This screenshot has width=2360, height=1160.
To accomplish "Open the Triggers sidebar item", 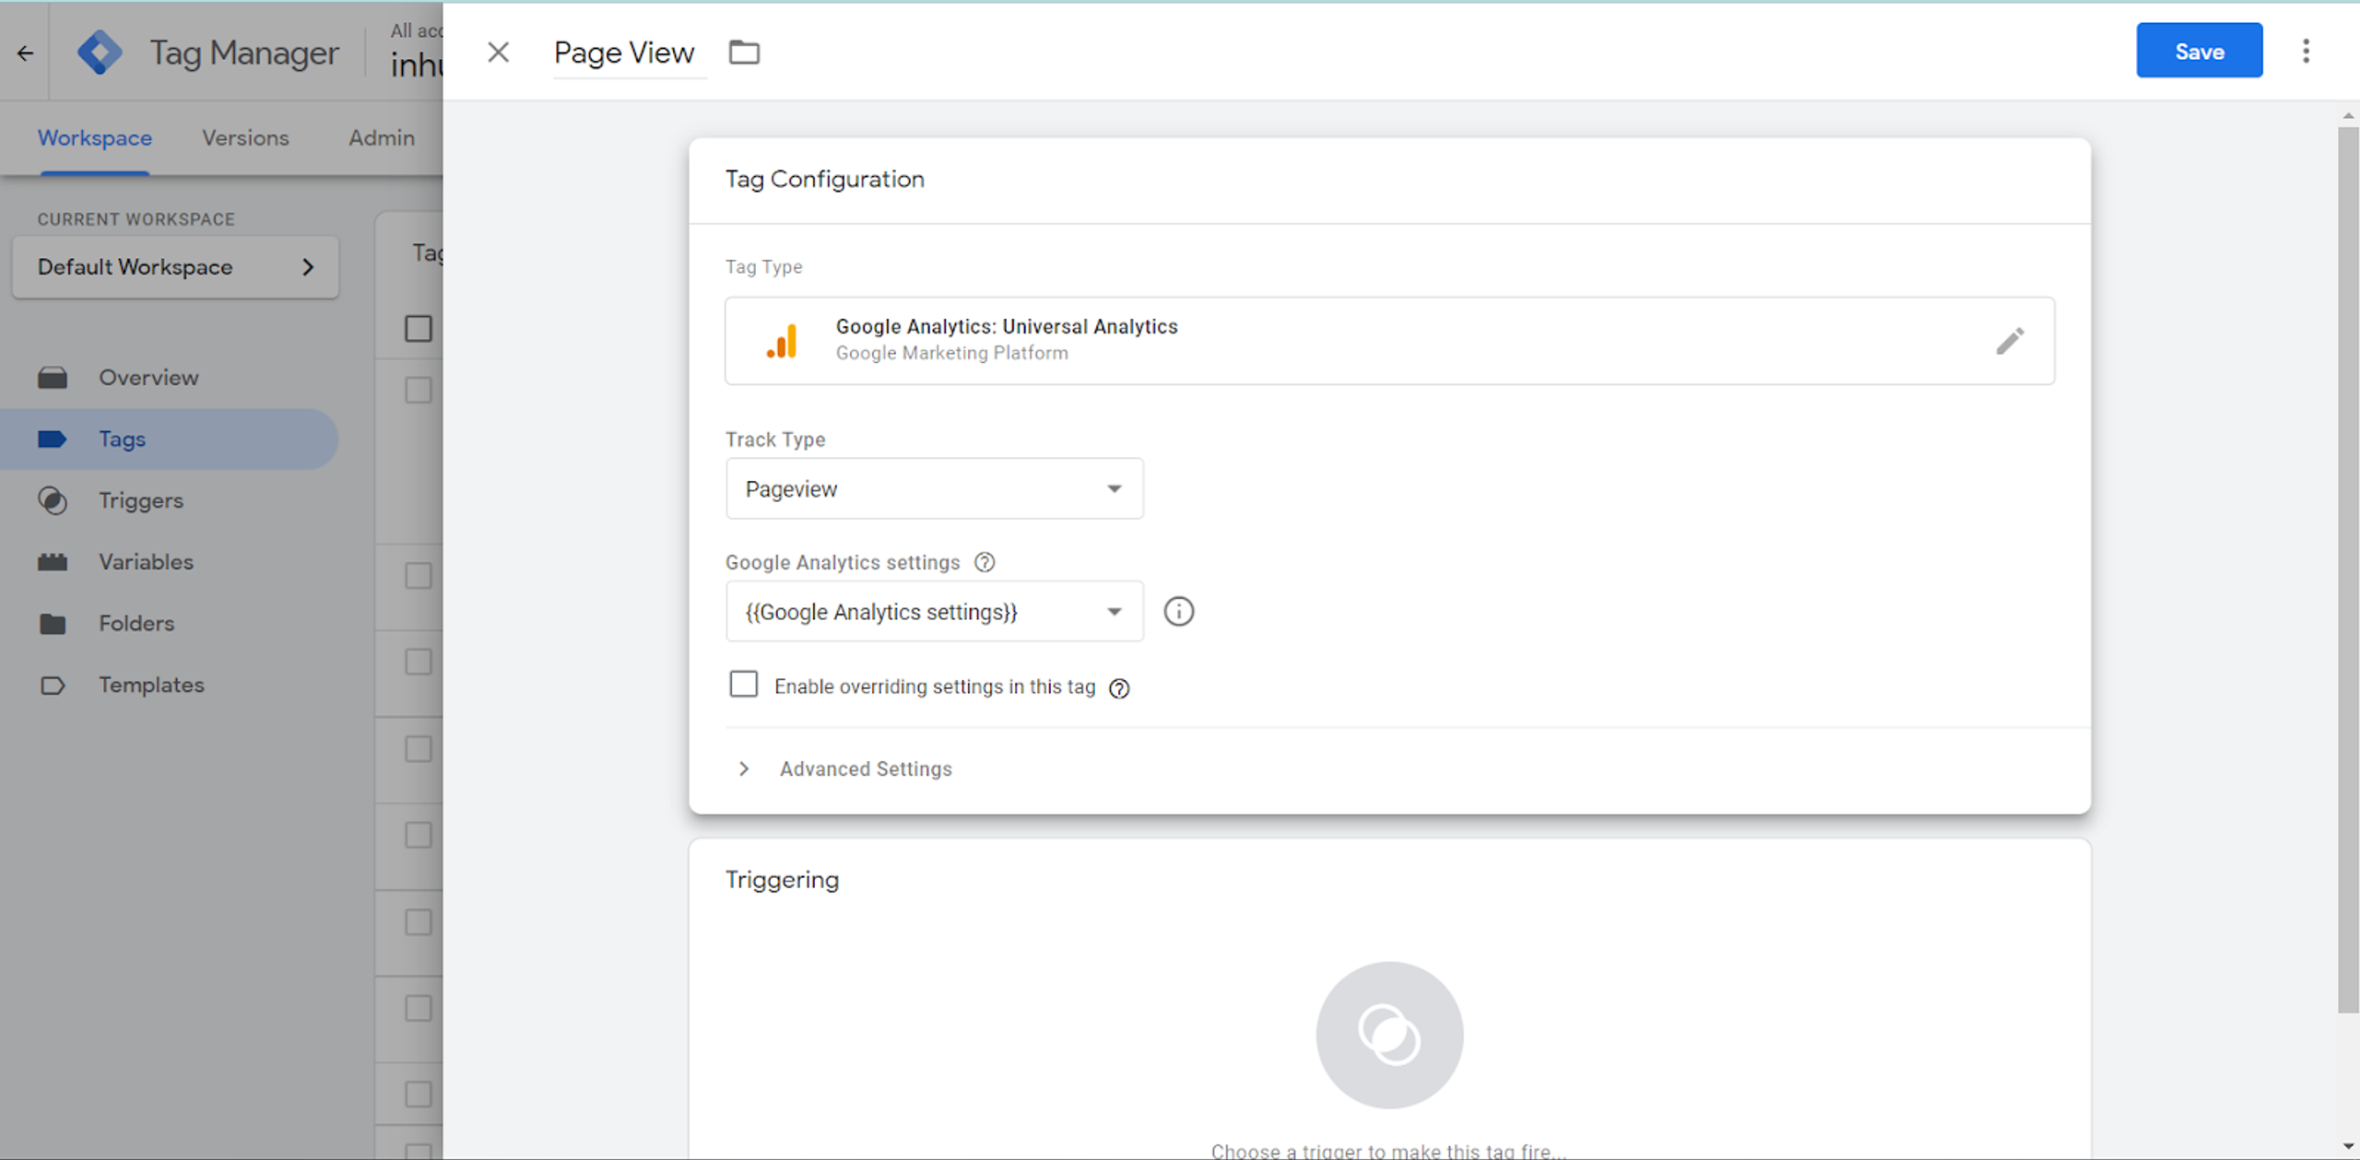I will (x=141, y=500).
